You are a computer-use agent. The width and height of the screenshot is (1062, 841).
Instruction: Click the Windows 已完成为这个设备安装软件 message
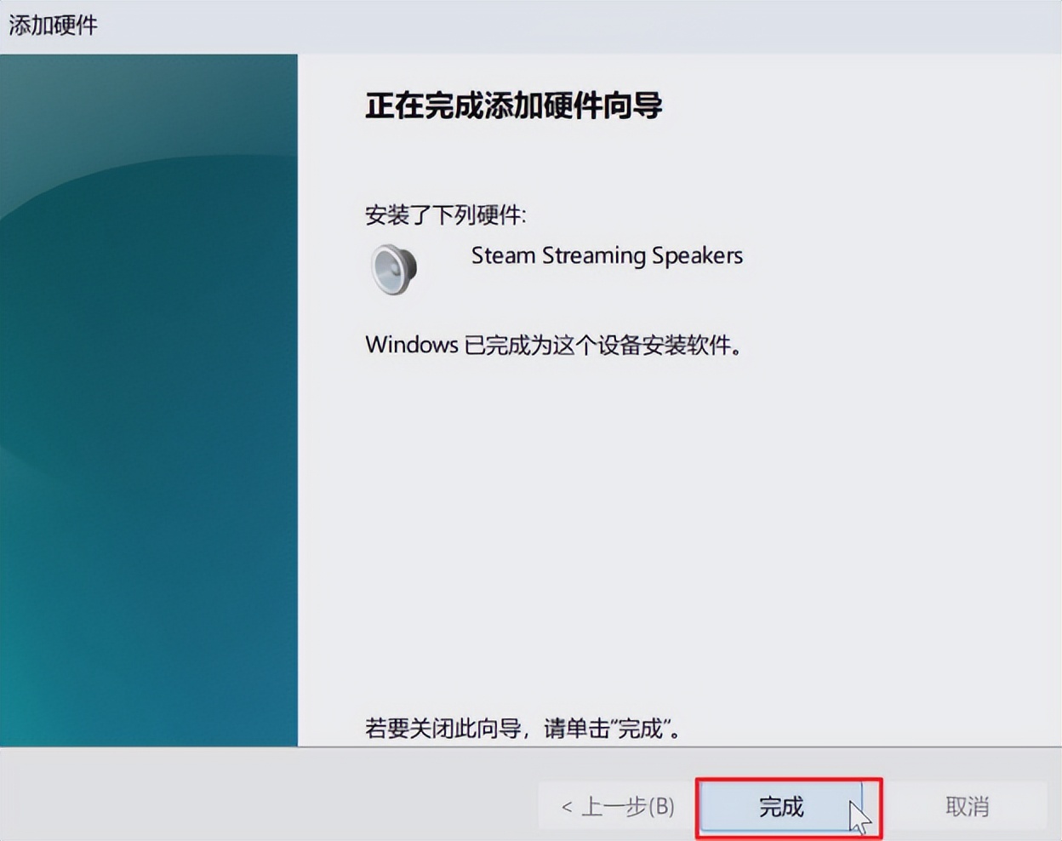pyautogui.click(x=553, y=345)
